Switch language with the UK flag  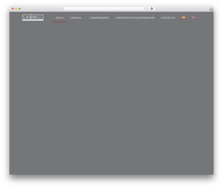click(194, 17)
